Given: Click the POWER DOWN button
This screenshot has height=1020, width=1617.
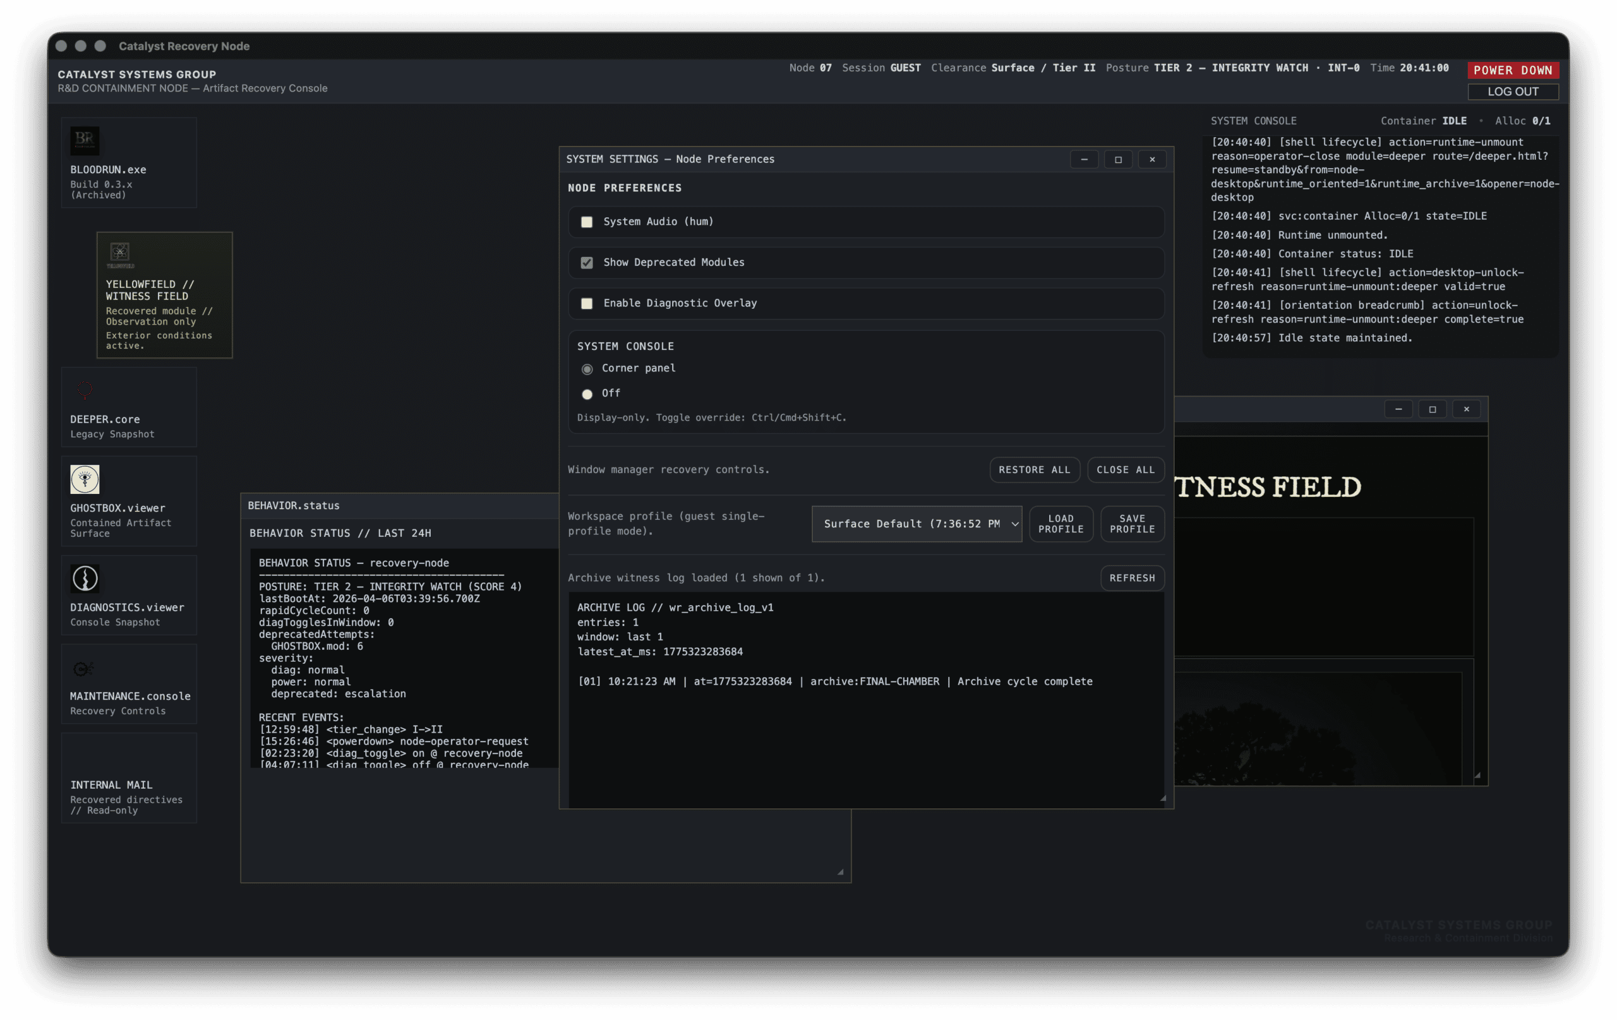Looking at the screenshot, I should [x=1513, y=70].
